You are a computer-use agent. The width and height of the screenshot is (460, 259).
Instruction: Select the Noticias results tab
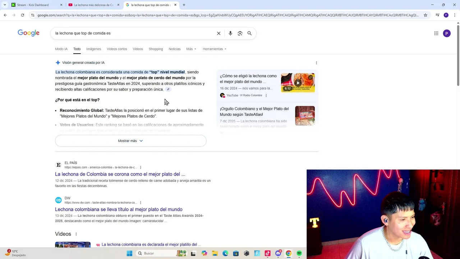click(x=175, y=49)
